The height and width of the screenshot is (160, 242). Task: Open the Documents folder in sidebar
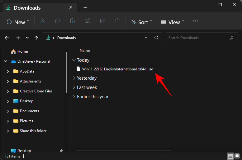26,111
